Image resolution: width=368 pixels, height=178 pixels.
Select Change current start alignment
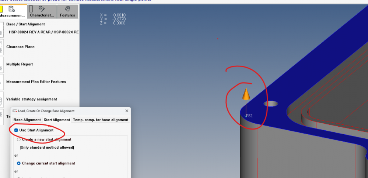[19, 163]
